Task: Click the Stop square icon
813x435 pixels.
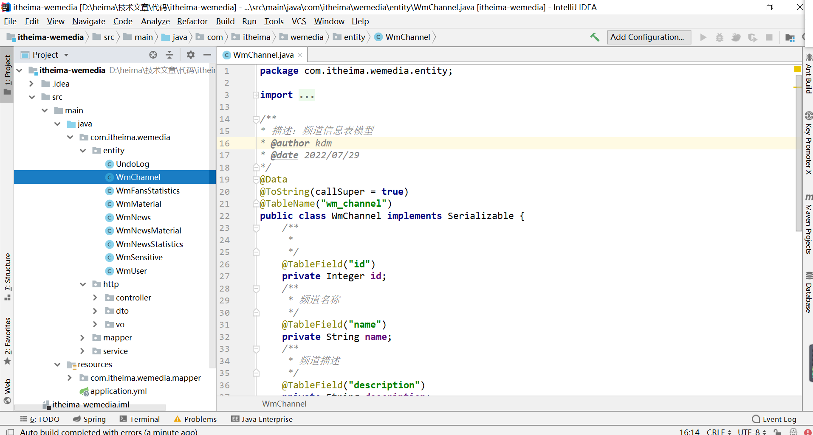Action: (x=769, y=37)
